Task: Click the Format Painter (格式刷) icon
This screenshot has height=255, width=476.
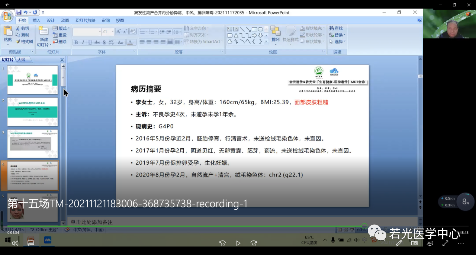Action: [18, 42]
